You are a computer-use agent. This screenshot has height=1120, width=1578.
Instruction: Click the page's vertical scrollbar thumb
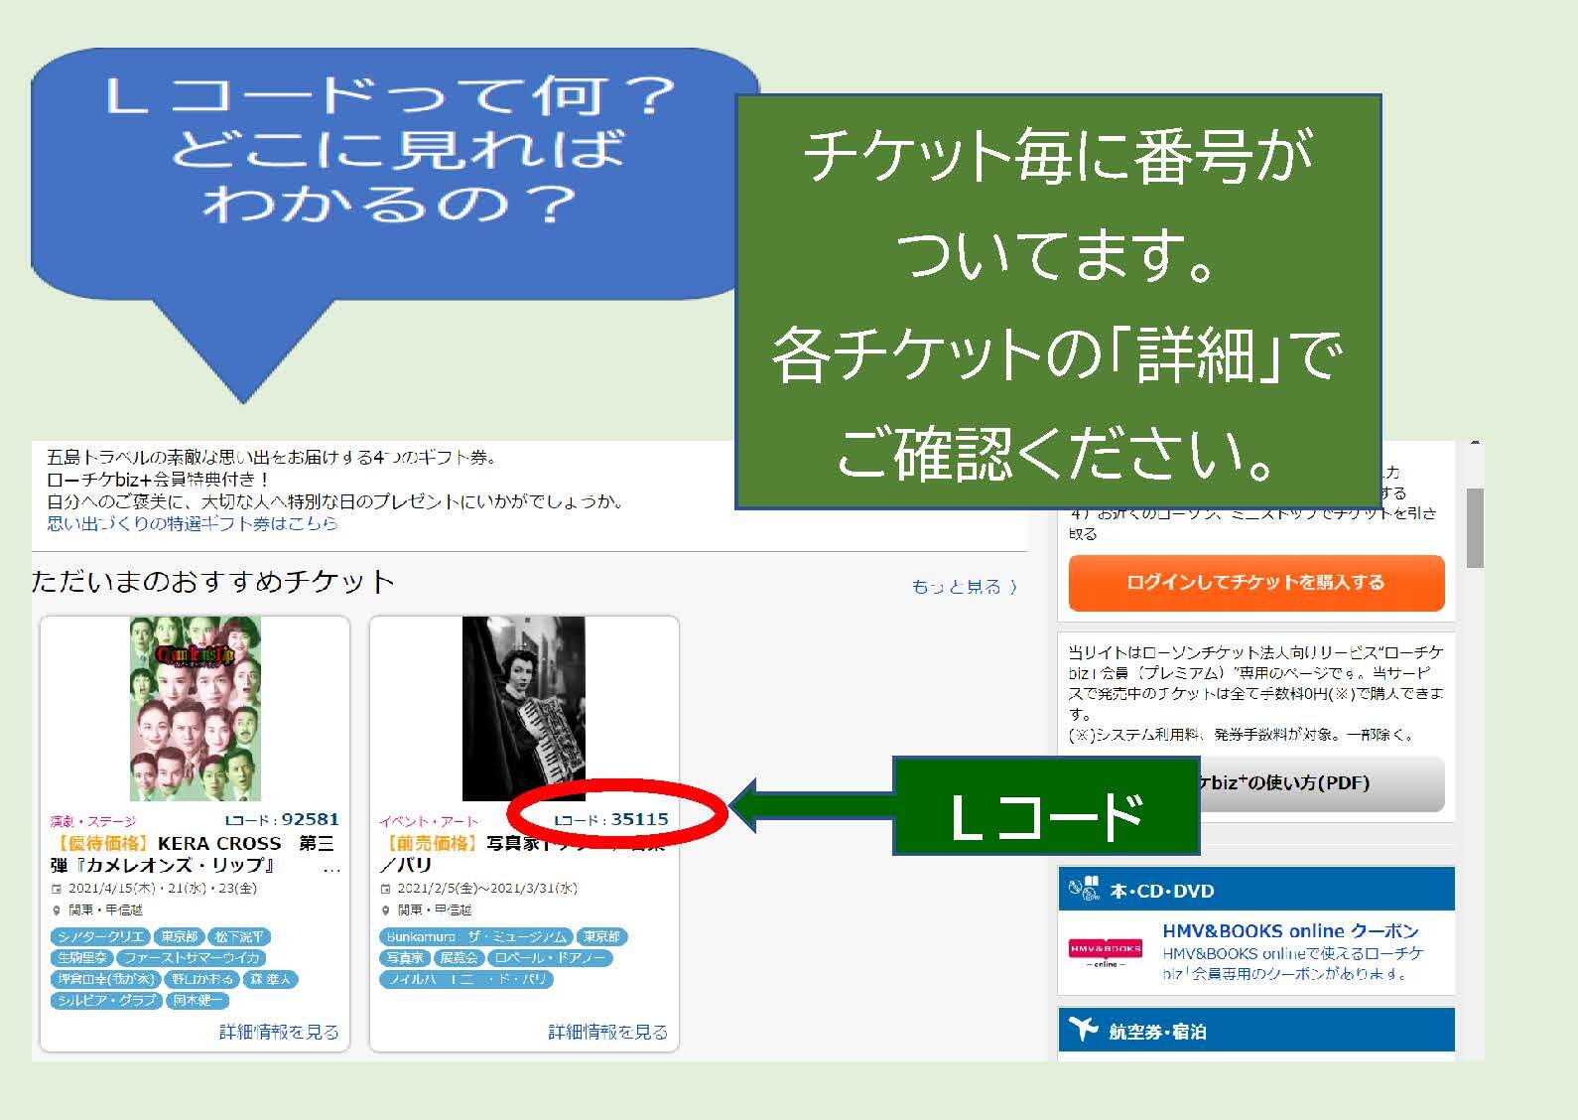(x=1475, y=527)
